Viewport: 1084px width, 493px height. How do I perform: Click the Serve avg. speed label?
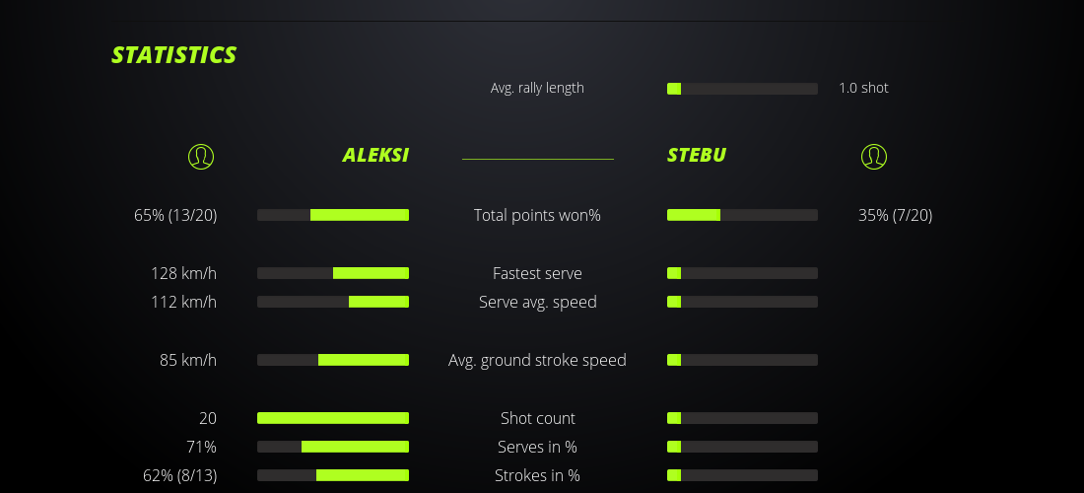[537, 302]
